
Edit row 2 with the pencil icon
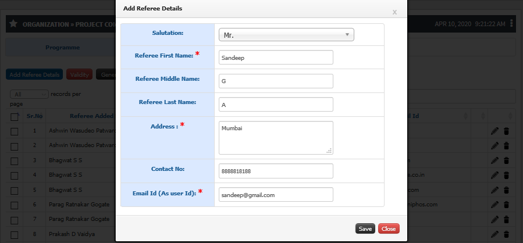(x=494, y=146)
